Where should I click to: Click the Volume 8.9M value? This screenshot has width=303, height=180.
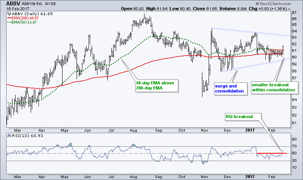pos(233,9)
